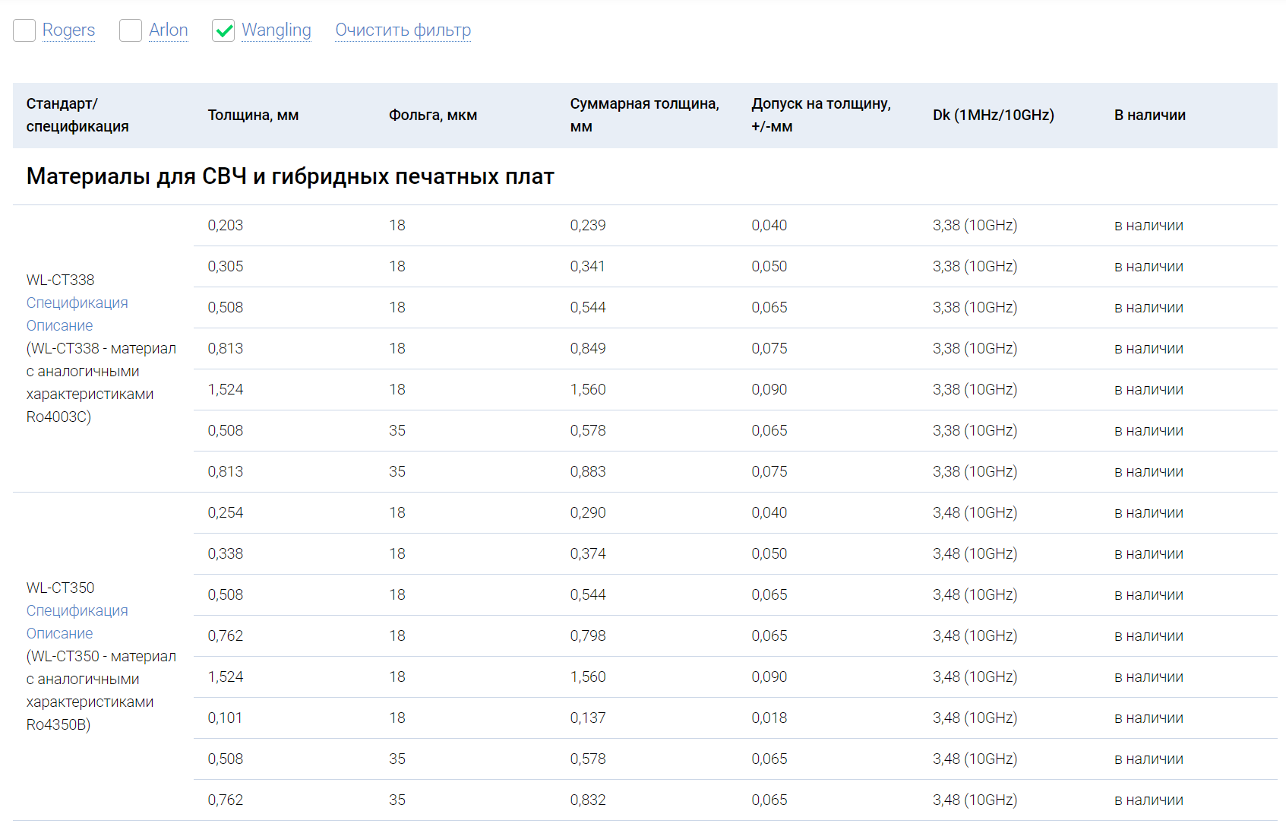Click foil value '18' in 0,137 row
This screenshot has height=827, width=1286.
[x=397, y=718]
